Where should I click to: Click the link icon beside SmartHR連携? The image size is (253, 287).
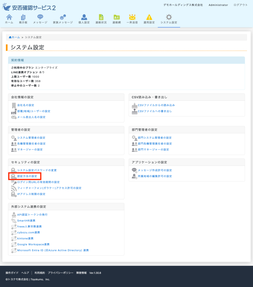[x=14, y=221]
